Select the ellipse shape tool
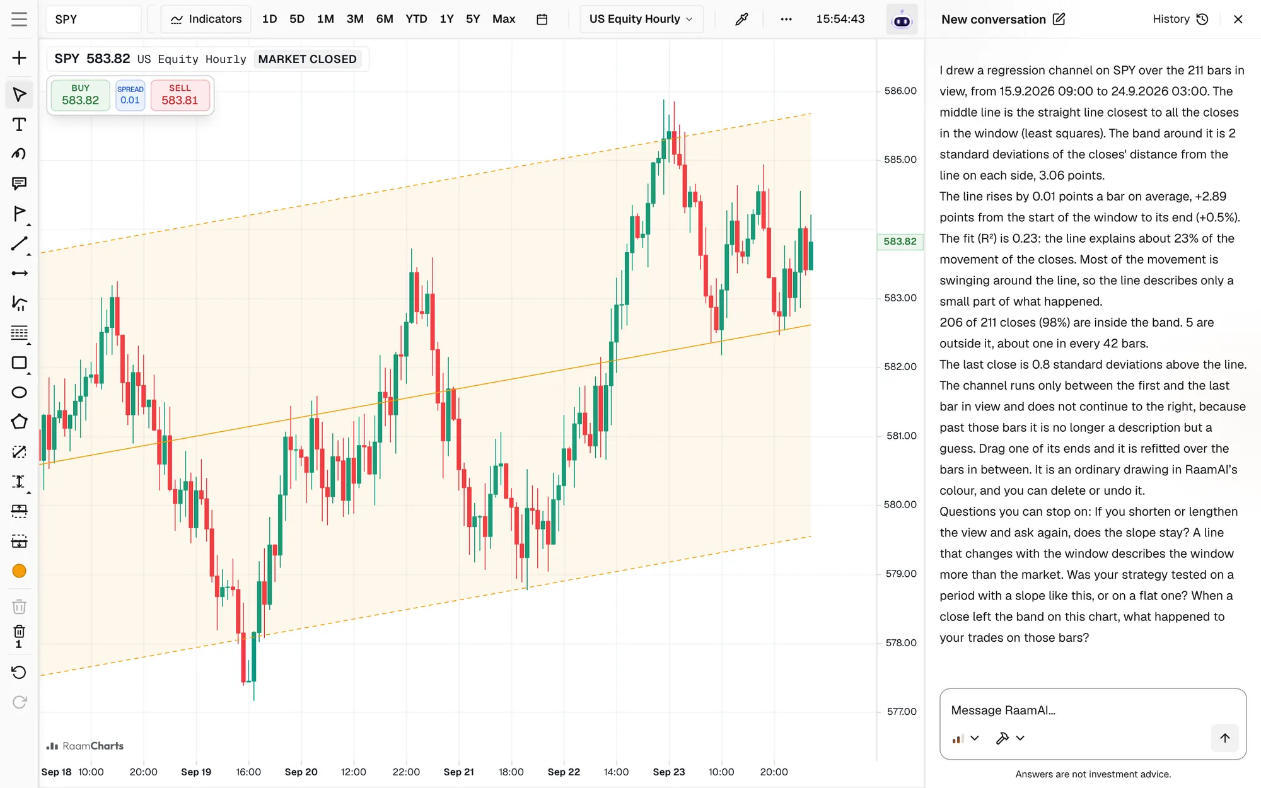Screen dimensions: 1261x788 pyautogui.click(x=19, y=392)
